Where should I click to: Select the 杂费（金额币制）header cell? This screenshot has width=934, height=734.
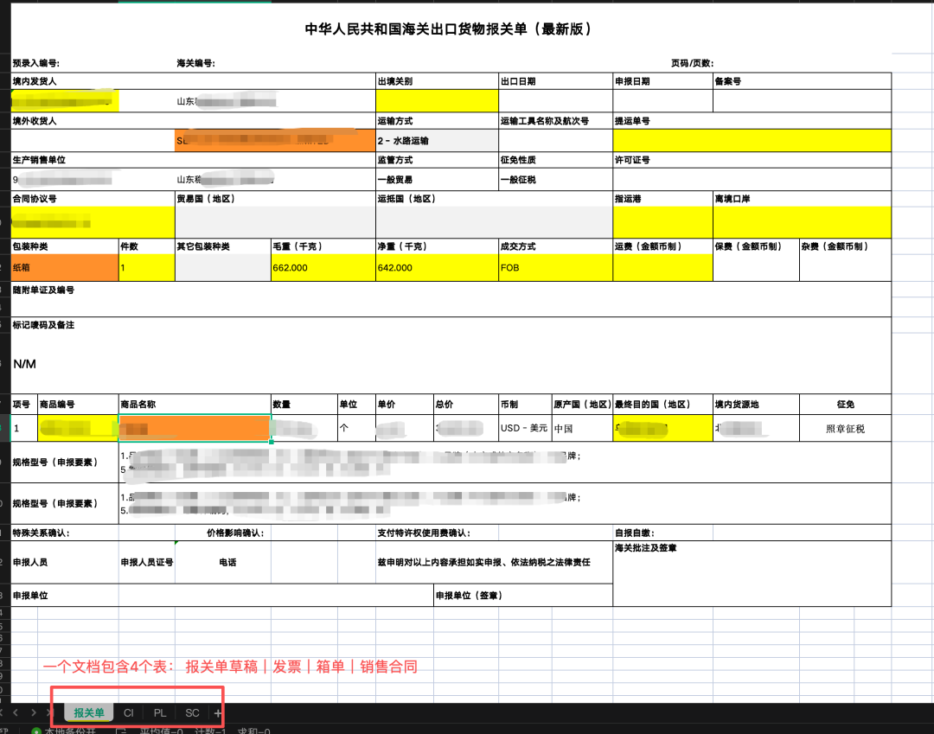tap(845, 246)
